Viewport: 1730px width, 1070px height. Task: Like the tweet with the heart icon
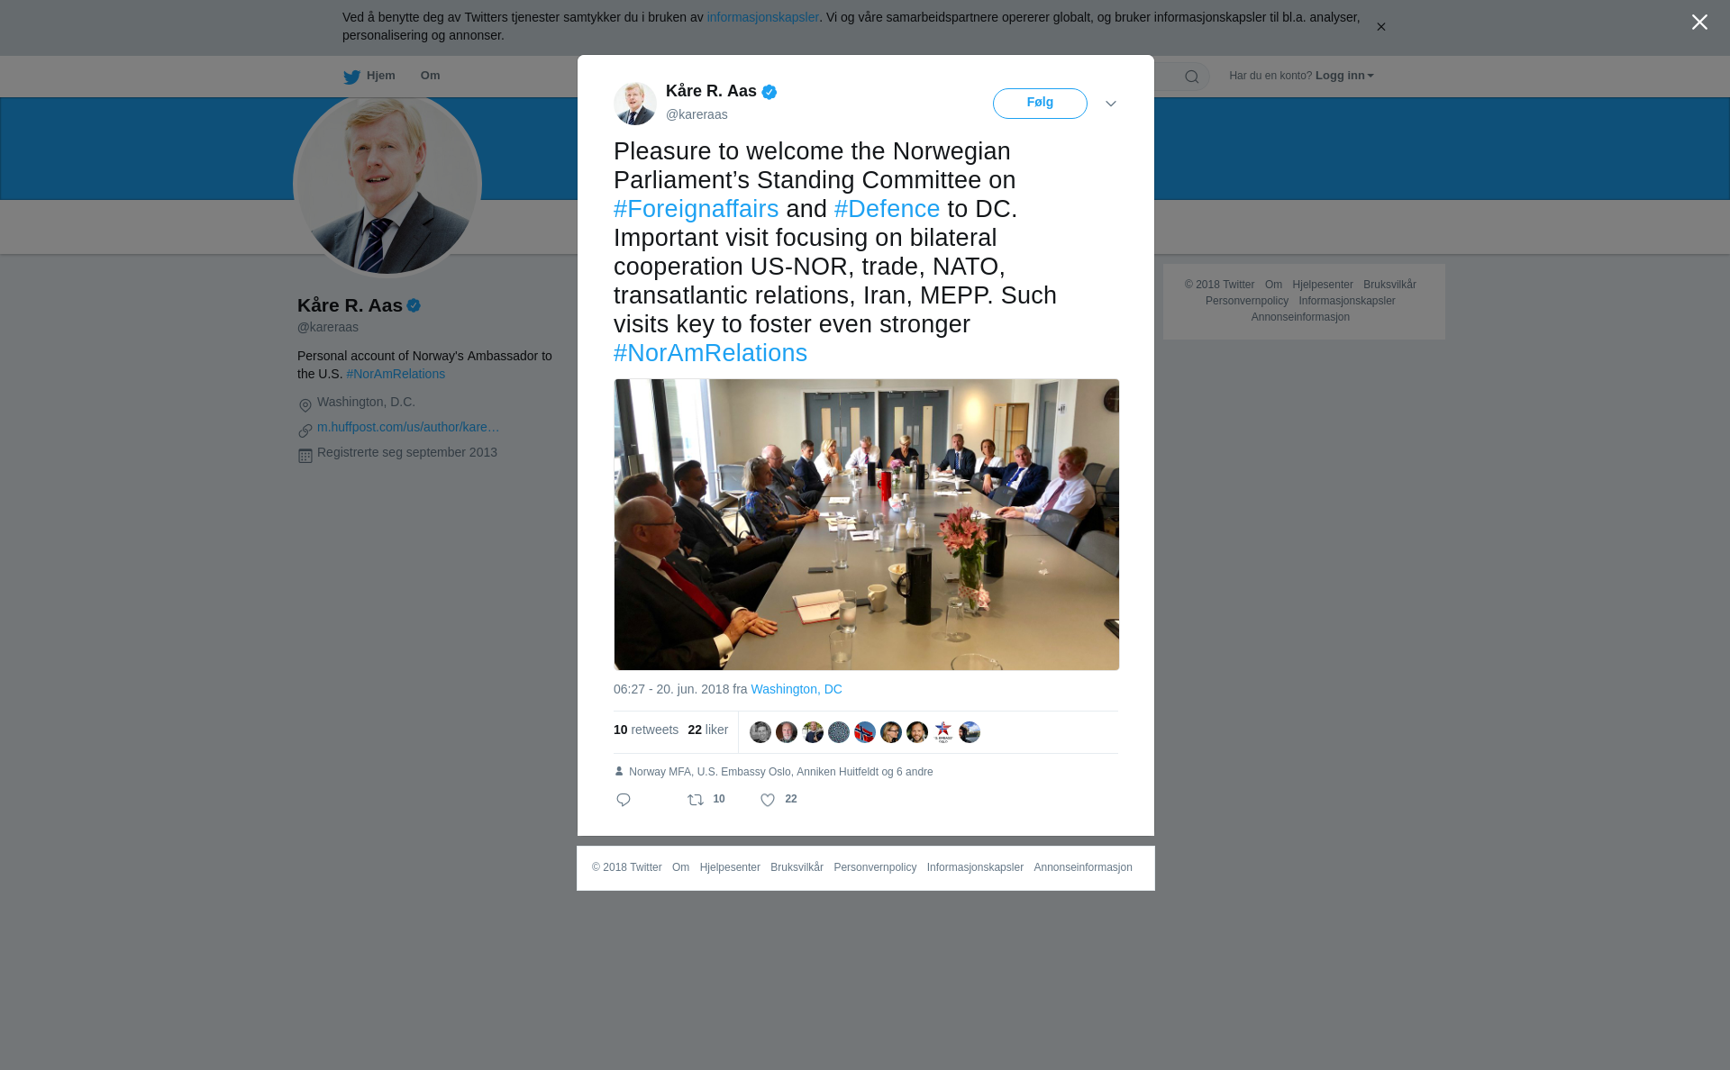pyautogui.click(x=768, y=800)
